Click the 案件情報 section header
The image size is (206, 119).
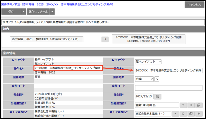click(x=103, y=53)
